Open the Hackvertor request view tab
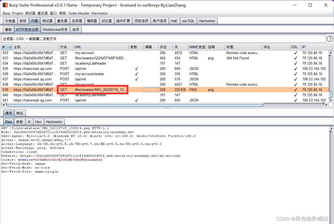 click(x=54, y=122)
